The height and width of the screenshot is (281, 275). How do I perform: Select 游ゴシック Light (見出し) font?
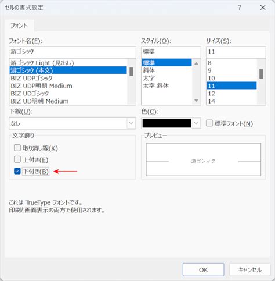pyautogui.click(x=68, y=63)
